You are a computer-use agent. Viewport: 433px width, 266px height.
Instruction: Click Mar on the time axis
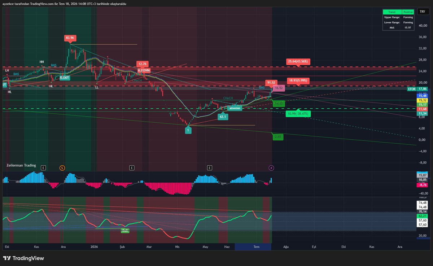tap(149, 247)
